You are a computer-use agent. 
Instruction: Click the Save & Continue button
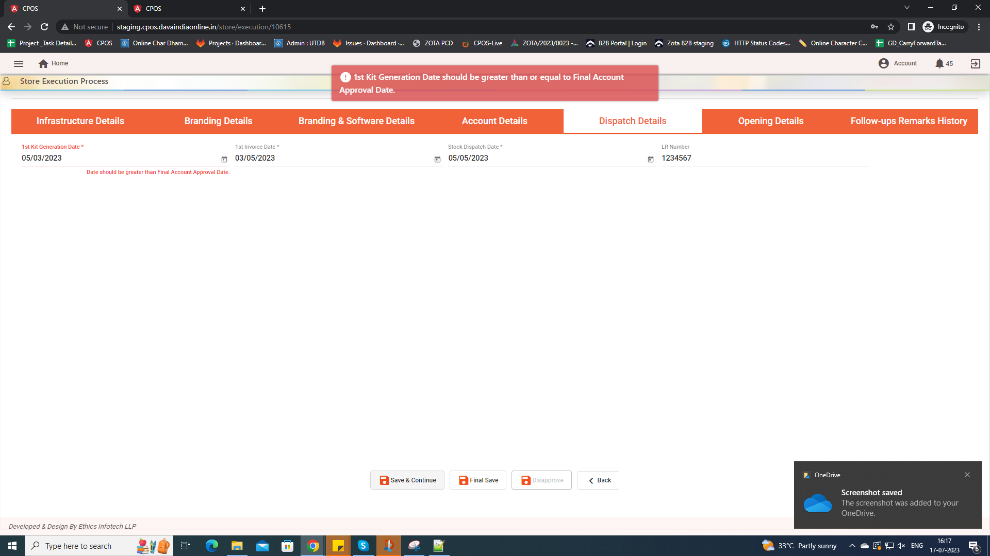coord(407,480)
